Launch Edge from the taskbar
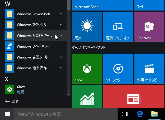Viewport: 165px width, 120px height. click(x=140, y=114)
